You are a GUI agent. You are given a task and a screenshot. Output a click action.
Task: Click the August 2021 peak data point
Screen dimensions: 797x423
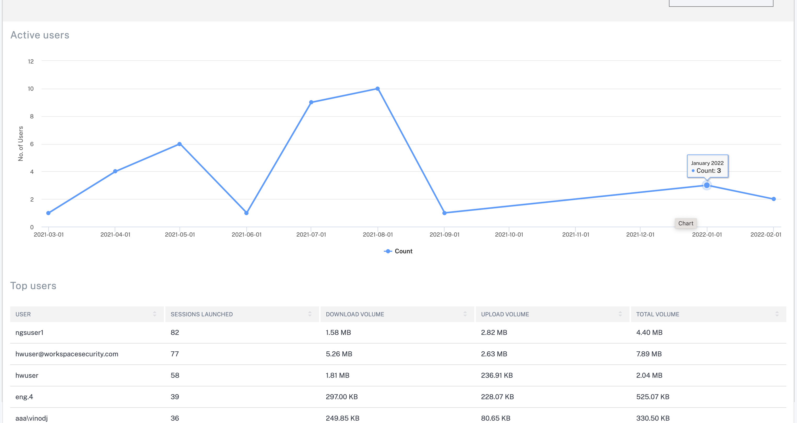point(377,89)
